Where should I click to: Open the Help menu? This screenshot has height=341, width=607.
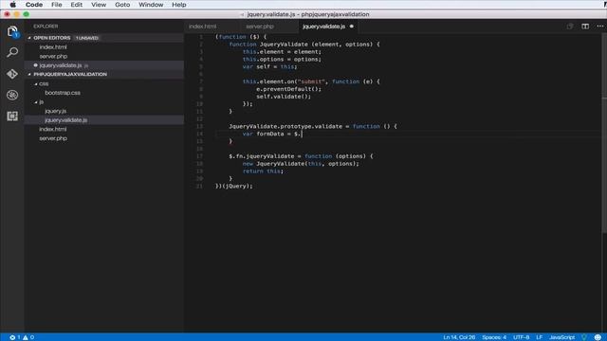tap(179, 5)
